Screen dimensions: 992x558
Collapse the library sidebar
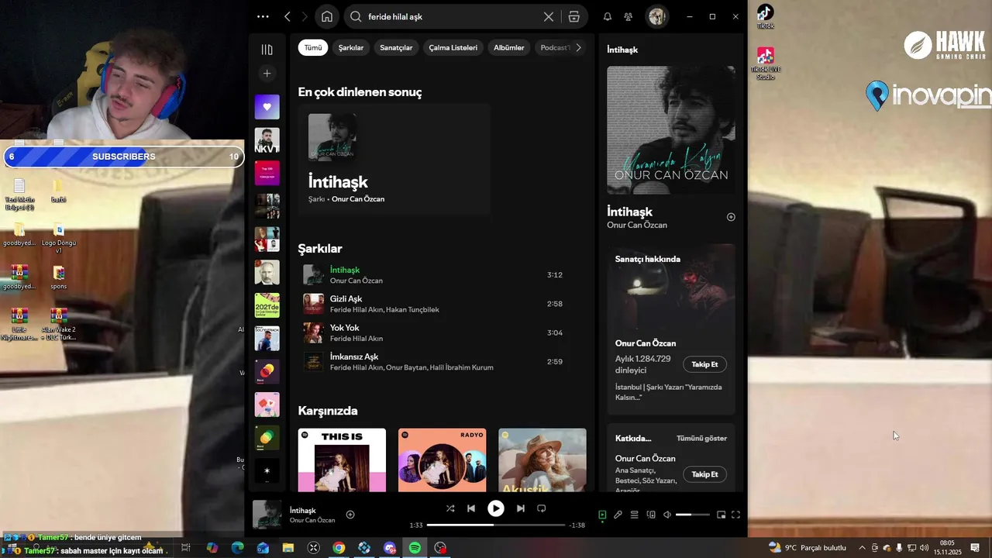[267, 50]
